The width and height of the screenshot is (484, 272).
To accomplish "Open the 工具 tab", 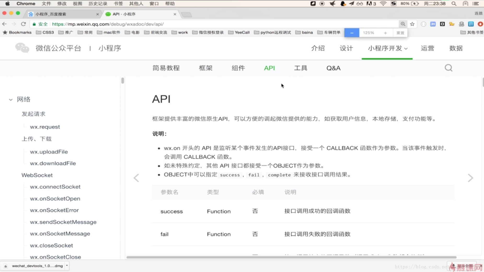I will coord(301,68).
